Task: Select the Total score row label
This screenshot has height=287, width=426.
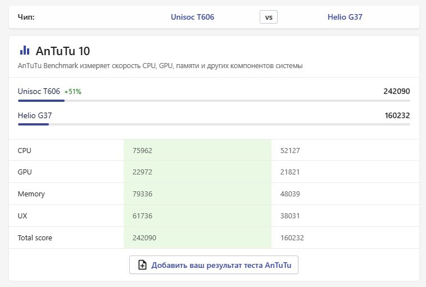Action: (x=35, y=237)
